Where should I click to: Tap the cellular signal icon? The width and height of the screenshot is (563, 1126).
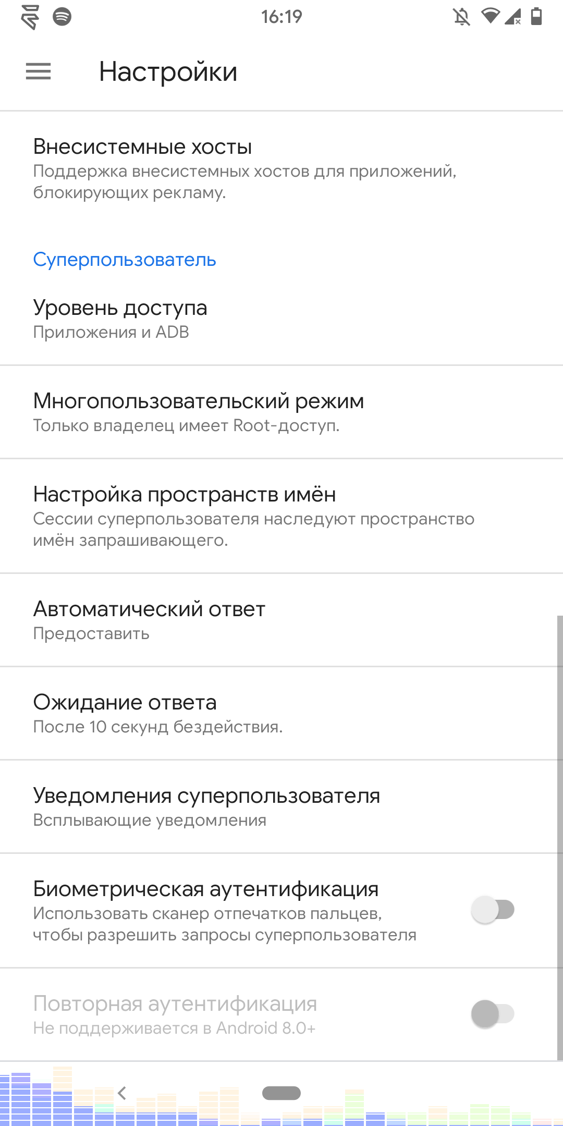(x=513, y=17)
